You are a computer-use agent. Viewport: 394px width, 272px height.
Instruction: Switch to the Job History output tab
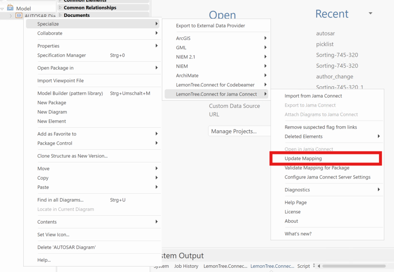point(186,266)
